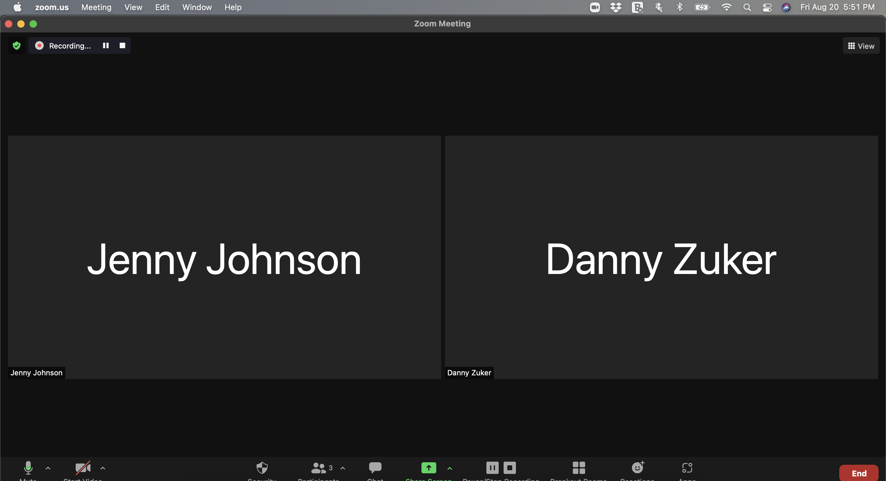Open the View layout button
Image resolution: width=886 pixels, height=481 pixels.
[861, 46]
